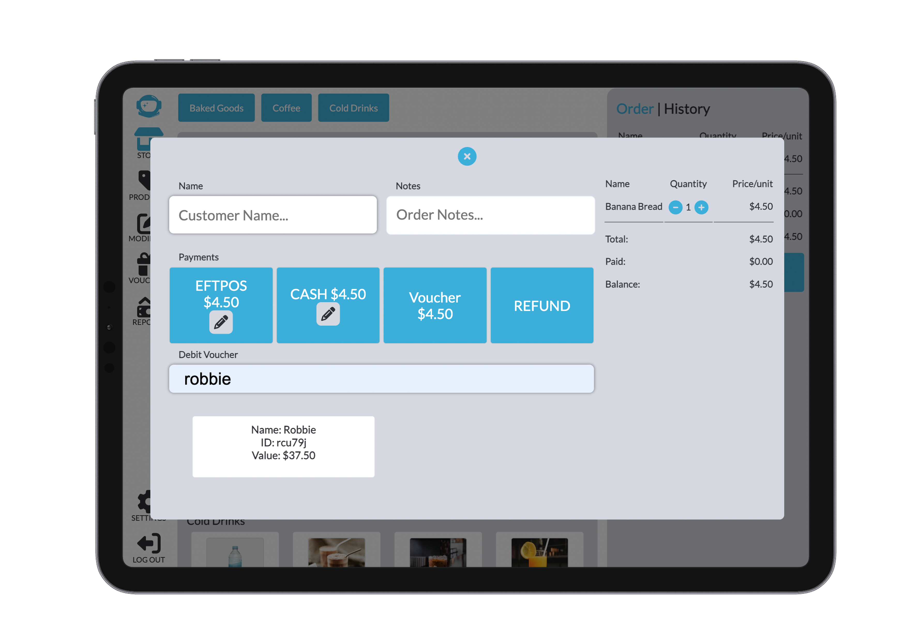Click the Debit Voucher search field
This screenshot has width=907, height=641.
(381, 379)
